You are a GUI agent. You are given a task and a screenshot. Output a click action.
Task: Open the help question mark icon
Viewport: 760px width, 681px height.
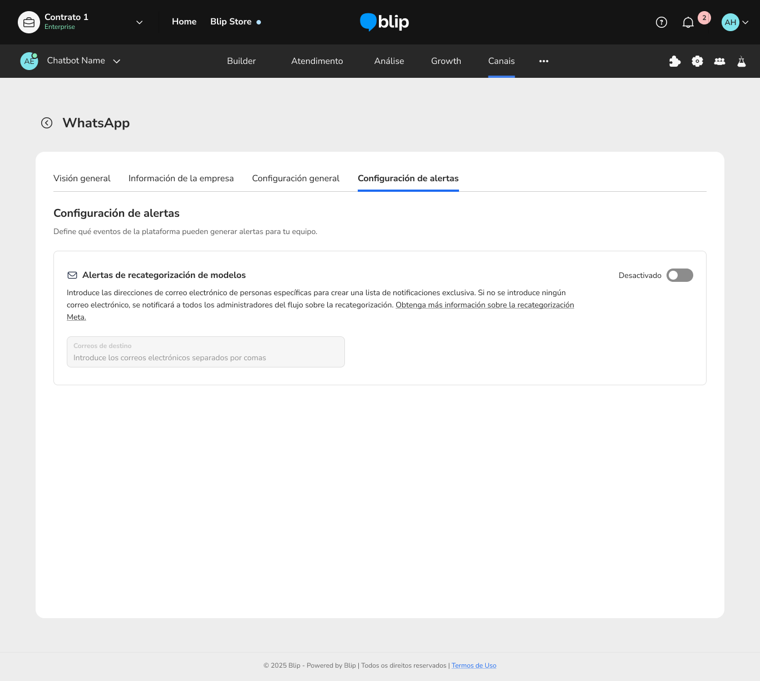661,22
